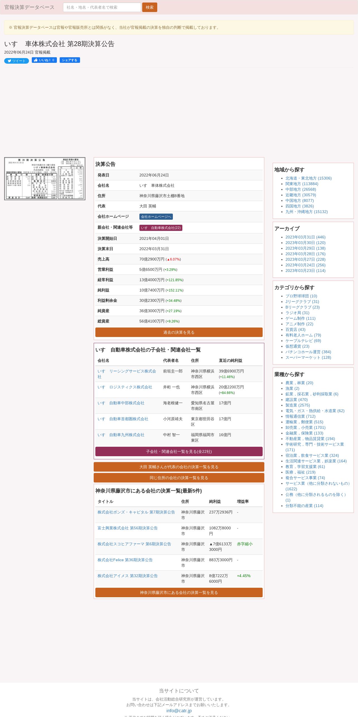Open industry 製造業 (2575)
The image size is (358, 717).
pyautogui.click(x=297, y=405)
